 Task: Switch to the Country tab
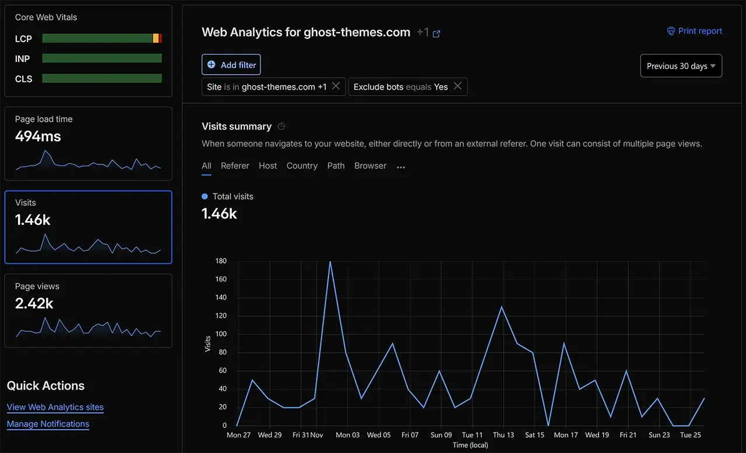302,166
